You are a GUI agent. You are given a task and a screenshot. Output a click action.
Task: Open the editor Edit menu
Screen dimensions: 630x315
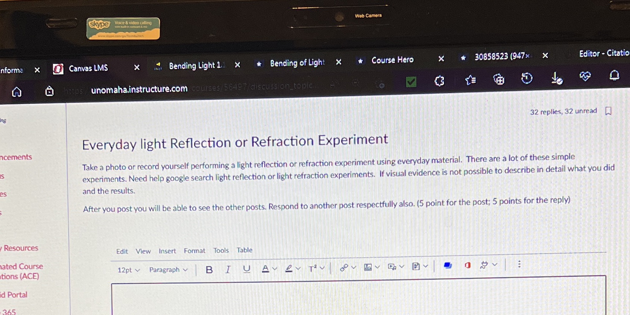tap(122, 251)
